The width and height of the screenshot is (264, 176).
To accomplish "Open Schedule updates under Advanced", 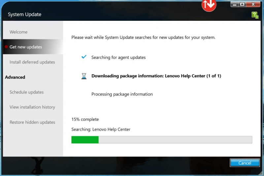I will [26, 92].
